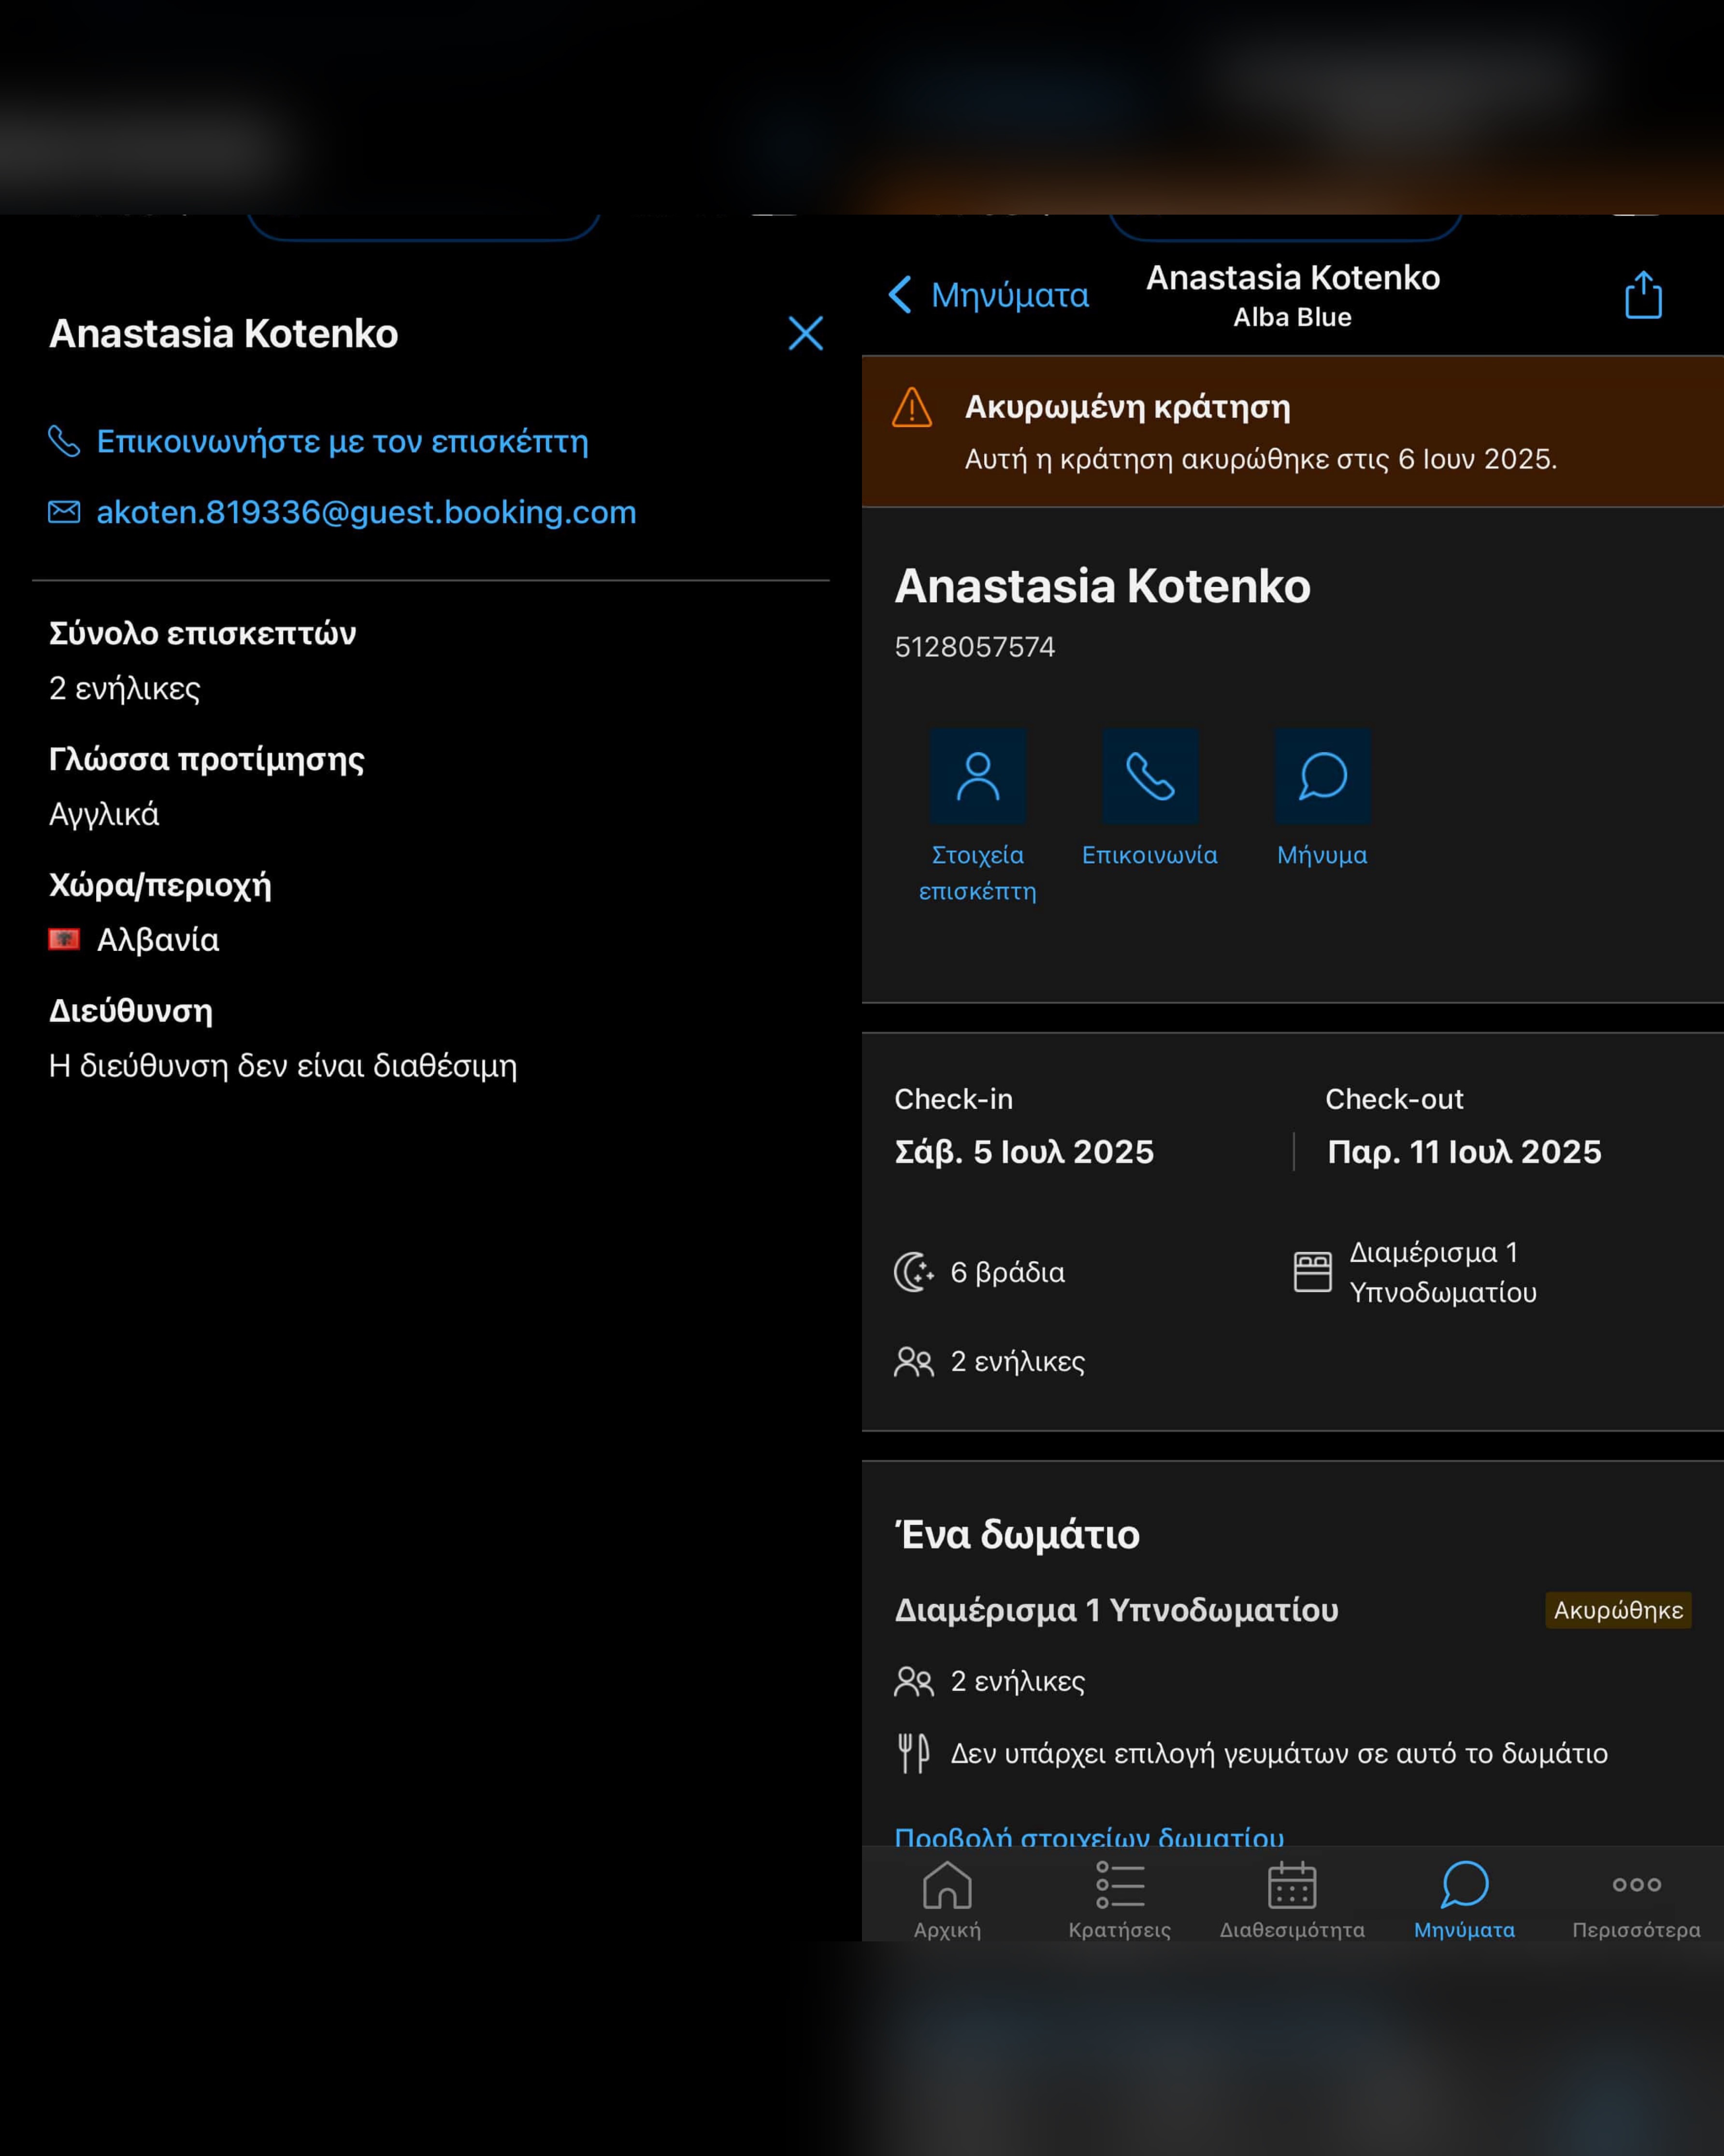Image resolution: width=1724 pixels, height=2156 pixels.
Task: Tap the Επικοινωνία phone button
Action: click(x=1149, y=776)
